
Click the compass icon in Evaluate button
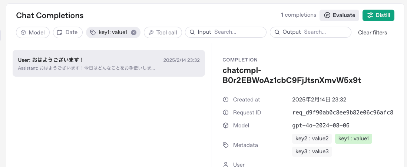pyautogui.click(x=327, y=15)
